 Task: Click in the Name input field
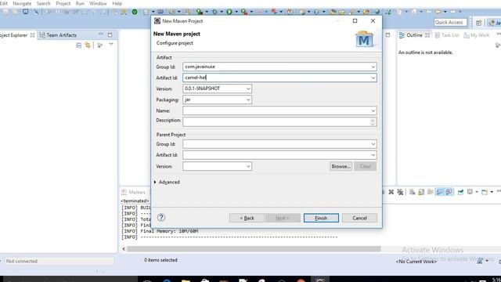coord(276,110)
